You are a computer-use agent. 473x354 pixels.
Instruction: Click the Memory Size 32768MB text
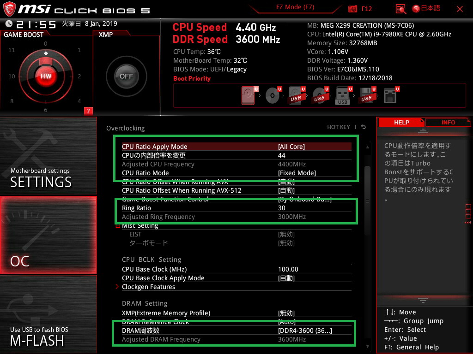[342, 43]
